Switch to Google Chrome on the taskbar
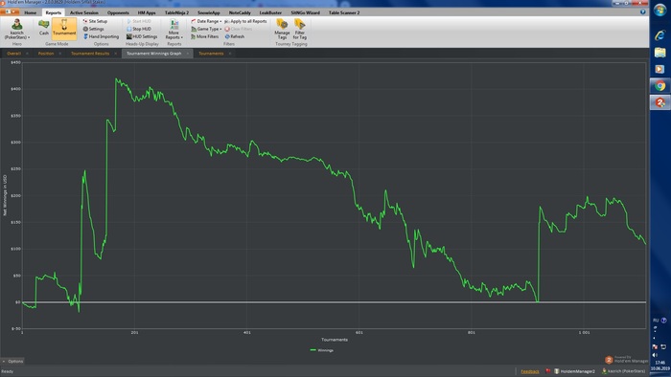Image resolution: width=671 pixels, height=377 pixels. [660, 86]
